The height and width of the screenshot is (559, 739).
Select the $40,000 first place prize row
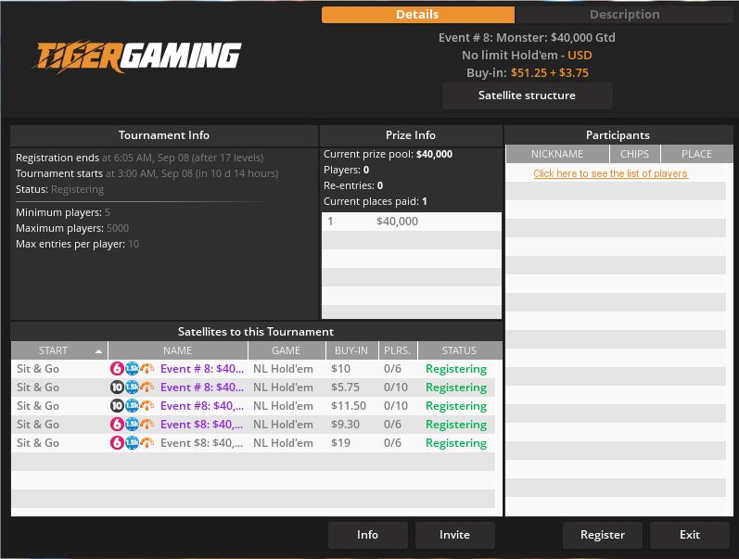point(411,222)
